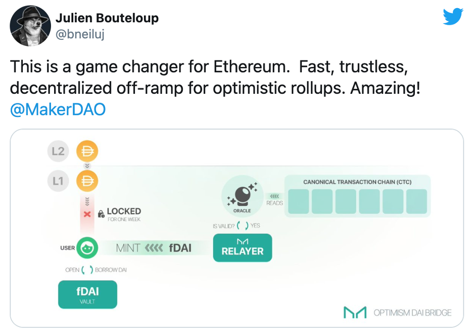This screenshot has height=334, width=473.
Task: Click the green USER face icon
Action: (x=87, y=248)
